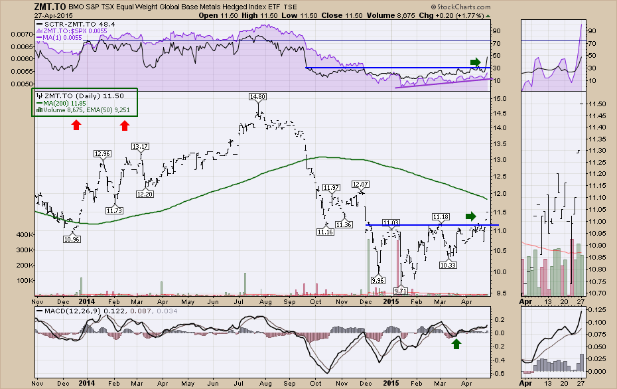617x389 pixels.
Task: Click the volume-bars symbol before Volume 8,675 legend
Action: tap(39, 110)
